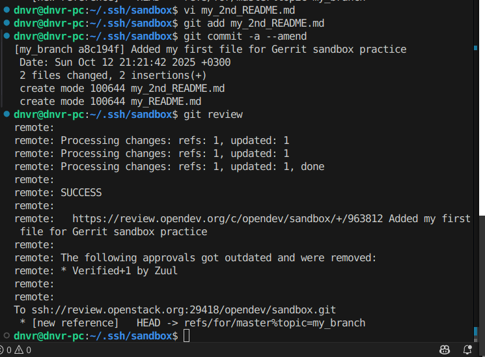Click the warnings triangle icon in status bar
Screen dimensions: 485x357
pyautogui.click(x=20, y=350)
